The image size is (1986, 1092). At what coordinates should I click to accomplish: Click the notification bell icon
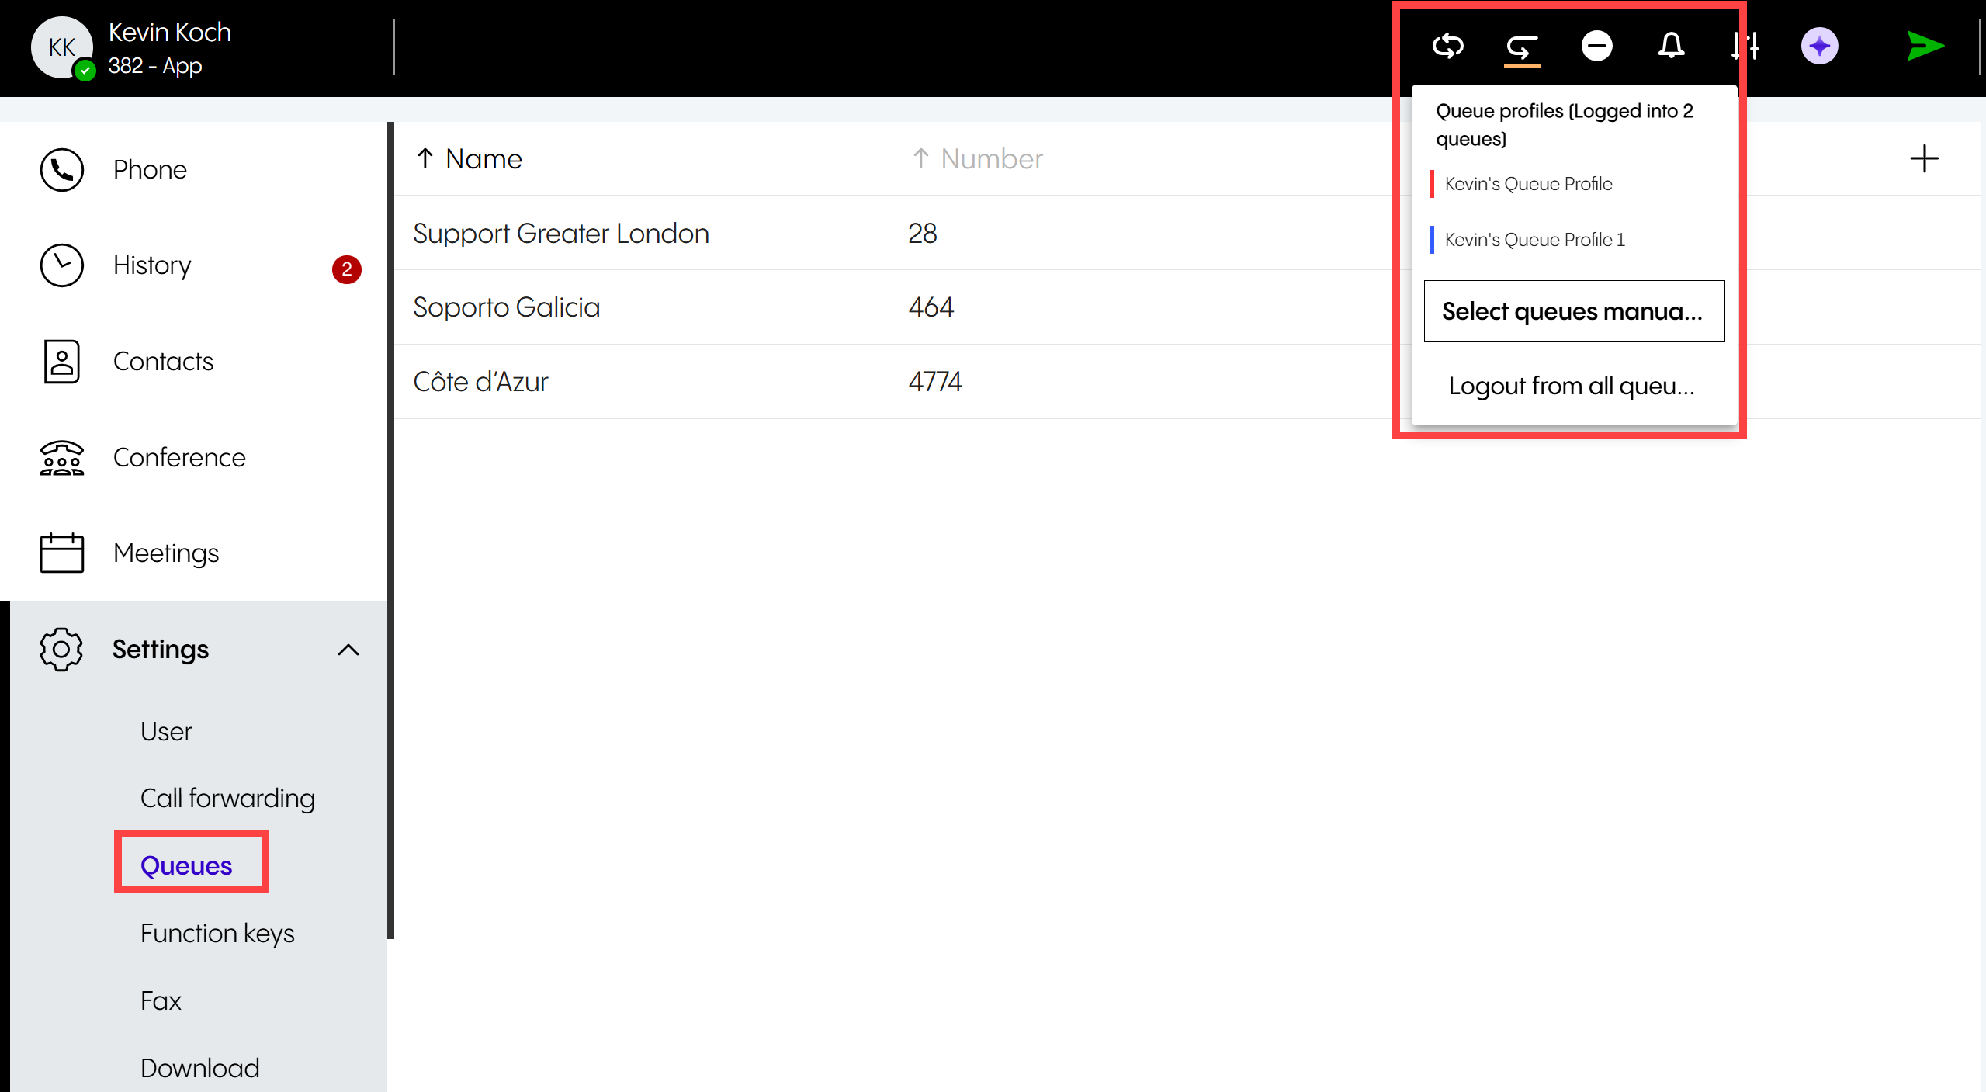[x=1671, y=47]
